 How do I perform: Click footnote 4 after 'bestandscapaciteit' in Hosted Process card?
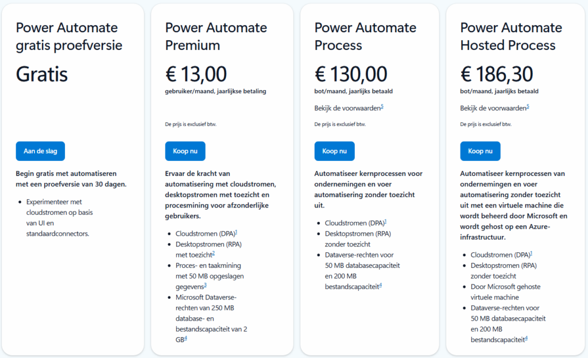pos(526,338)
